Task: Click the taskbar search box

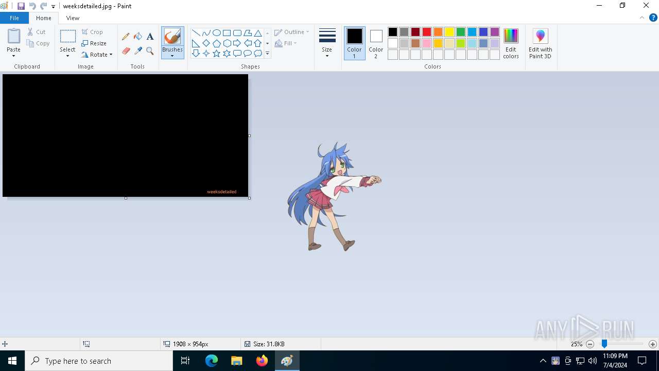Action: pos(99,361)
